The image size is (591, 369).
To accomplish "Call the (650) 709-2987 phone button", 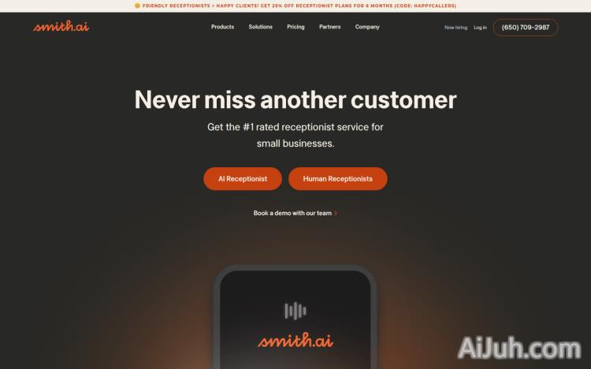I will click(x=526, y=28).
